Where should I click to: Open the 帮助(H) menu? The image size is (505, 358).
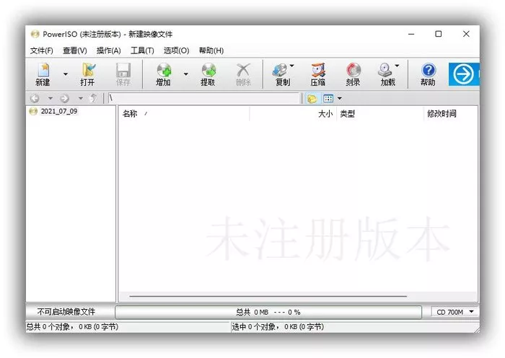click(x=211, y=50)
